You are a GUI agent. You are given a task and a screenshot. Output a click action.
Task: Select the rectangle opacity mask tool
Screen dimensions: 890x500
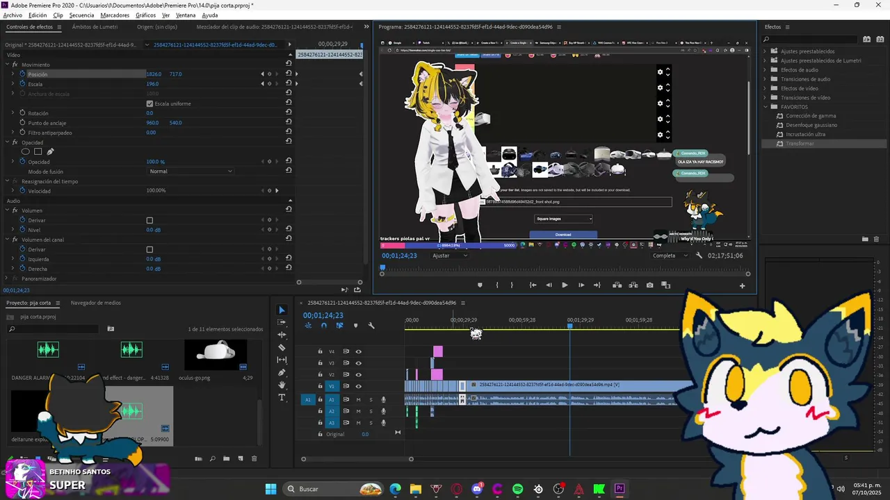(x=38, y=151)
